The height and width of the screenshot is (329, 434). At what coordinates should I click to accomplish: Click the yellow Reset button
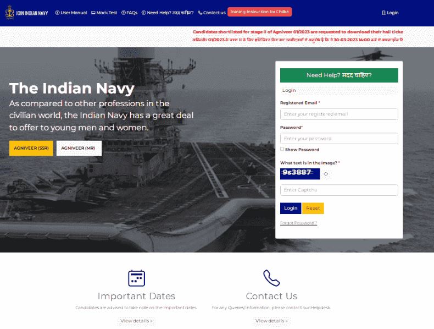(313, 208)
